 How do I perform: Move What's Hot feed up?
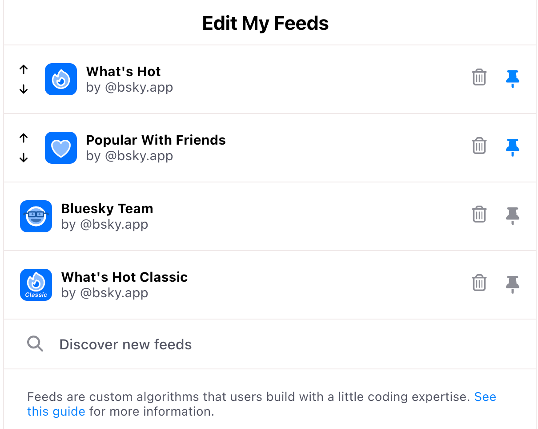click(24, 69)
